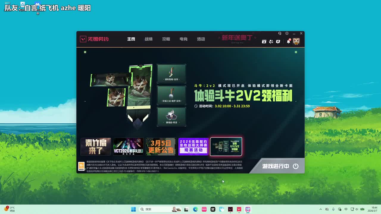Viewport: 381px width, 214px height.
Task: Click the green battery-style tray icon
Action: tap(363, 209)
